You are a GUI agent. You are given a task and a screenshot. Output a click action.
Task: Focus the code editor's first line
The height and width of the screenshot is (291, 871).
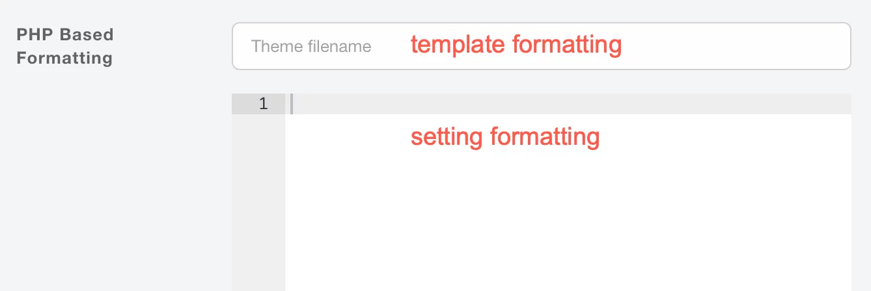[566, 104]
